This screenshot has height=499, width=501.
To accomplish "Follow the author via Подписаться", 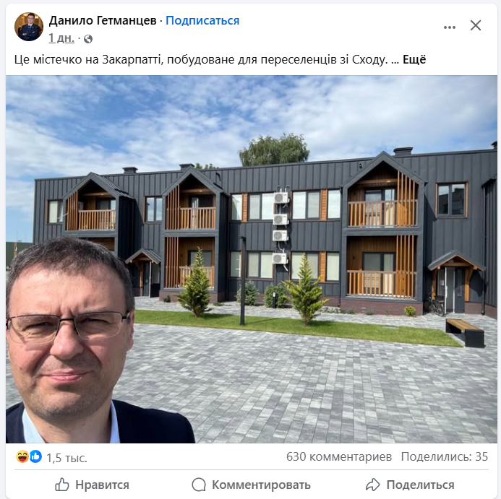I will pos(202,20).
